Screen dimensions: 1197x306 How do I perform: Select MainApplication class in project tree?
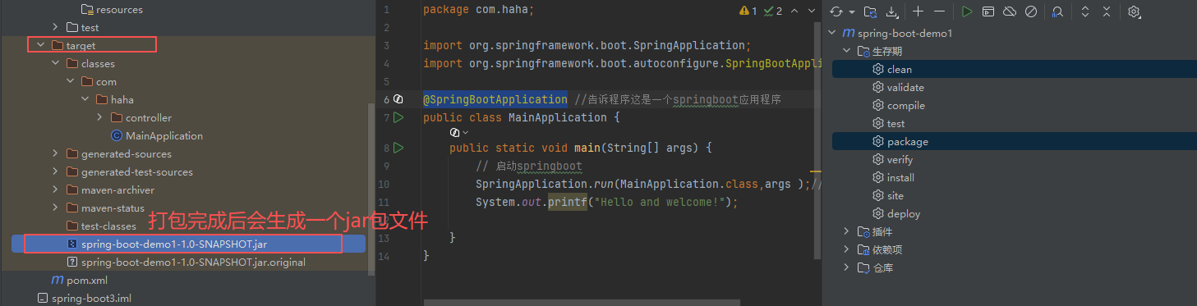coord(164,135)
